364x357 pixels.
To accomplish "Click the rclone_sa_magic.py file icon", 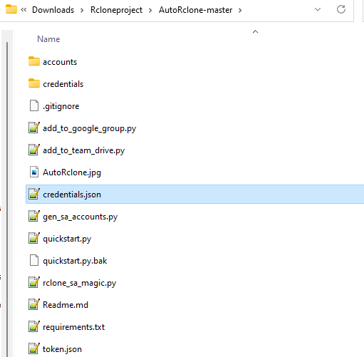I will [x=34, y=282].
